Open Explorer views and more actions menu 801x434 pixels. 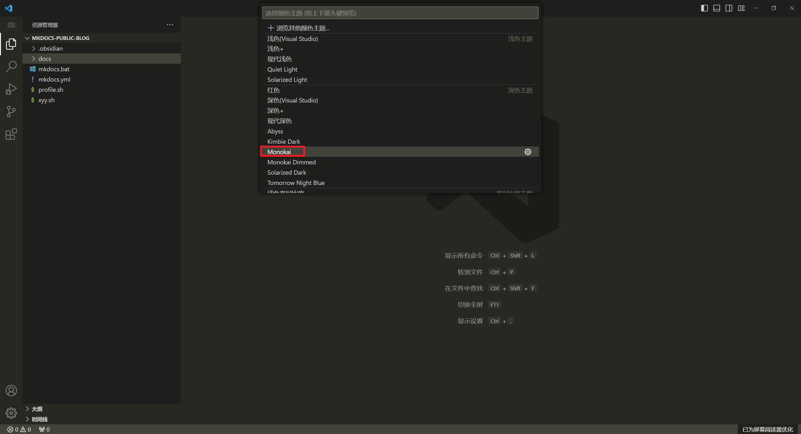(170, 25)
